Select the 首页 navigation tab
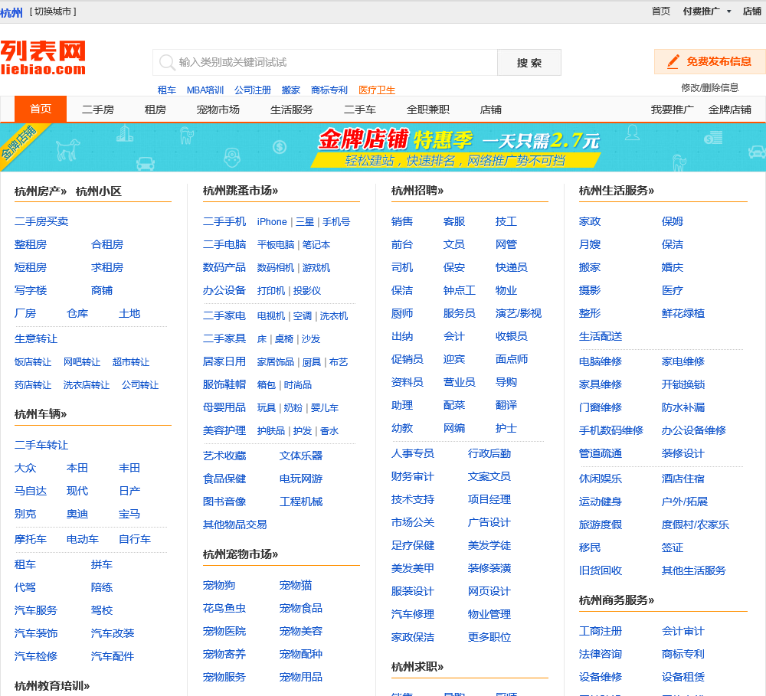The image size is (766, 696). point(41,109)
